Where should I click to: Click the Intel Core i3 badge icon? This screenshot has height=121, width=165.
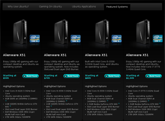[35, 39]
